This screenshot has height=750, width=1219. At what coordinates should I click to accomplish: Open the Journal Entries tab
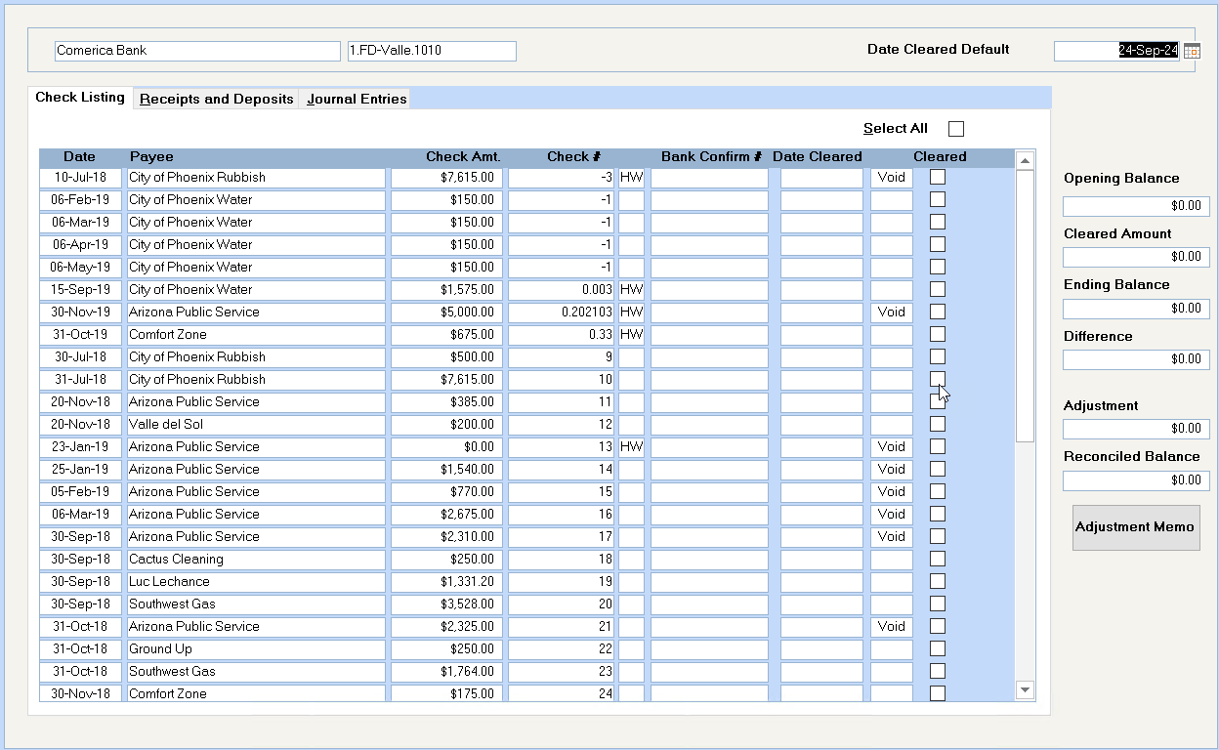(x=357, y=99)
